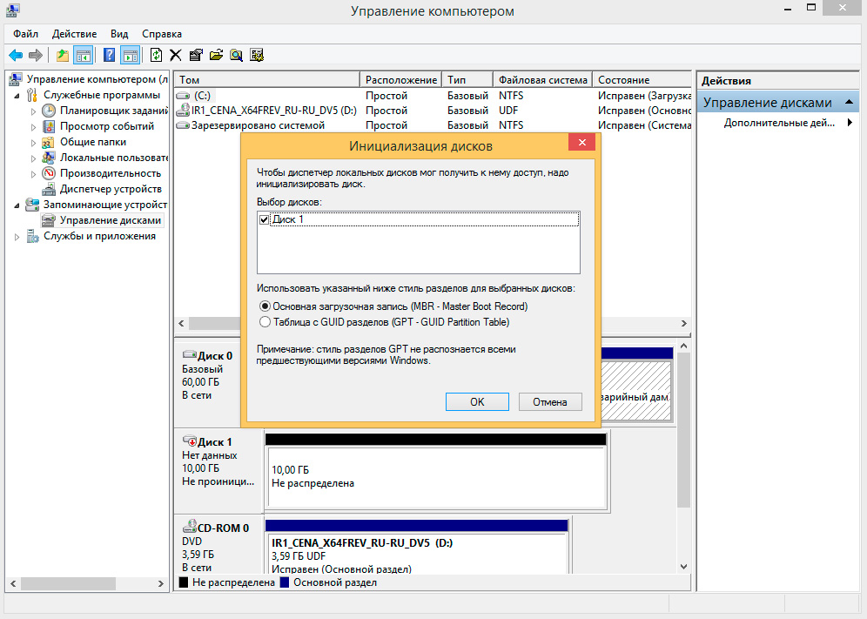This screenshot has height=619, width=867.
Task: Expand the Просмотр событий node
Action: (33, 127)
